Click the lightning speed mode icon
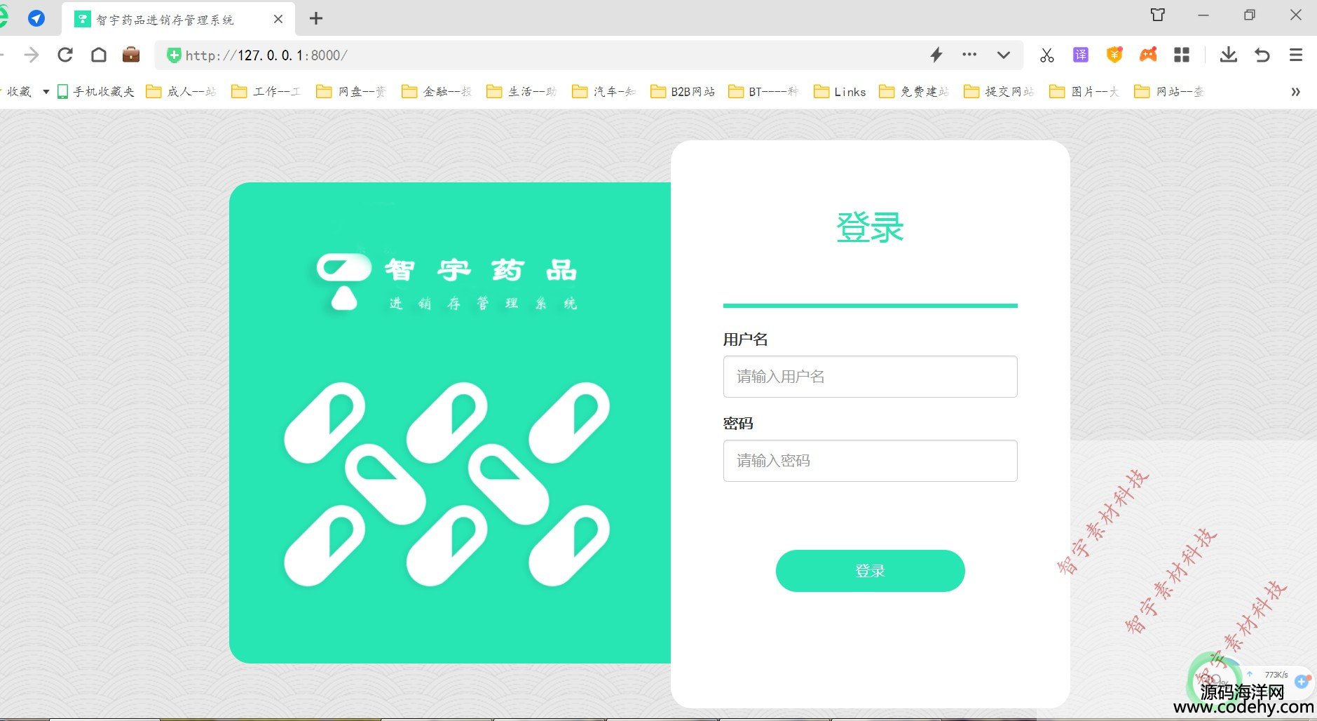This screenshot has height=721, width=1317. (x=936, y=55)
